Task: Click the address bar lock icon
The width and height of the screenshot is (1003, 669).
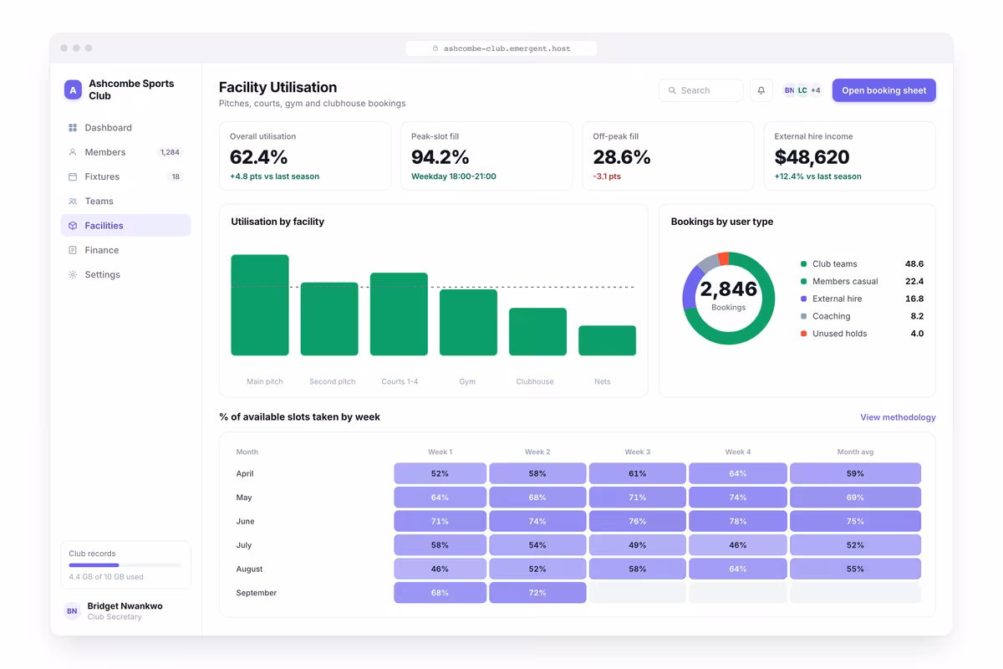Action: click(435, 49)
